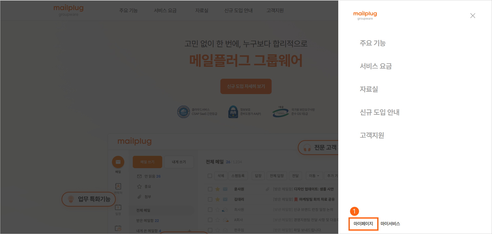Go to 마이서비스 link

pyautogui.click(x=390, y=224)
